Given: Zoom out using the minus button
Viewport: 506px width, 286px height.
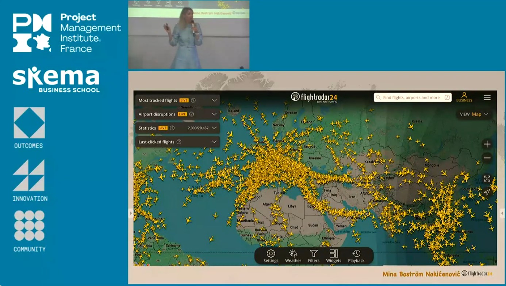Looking at the screenshot, I should point(487,158).
